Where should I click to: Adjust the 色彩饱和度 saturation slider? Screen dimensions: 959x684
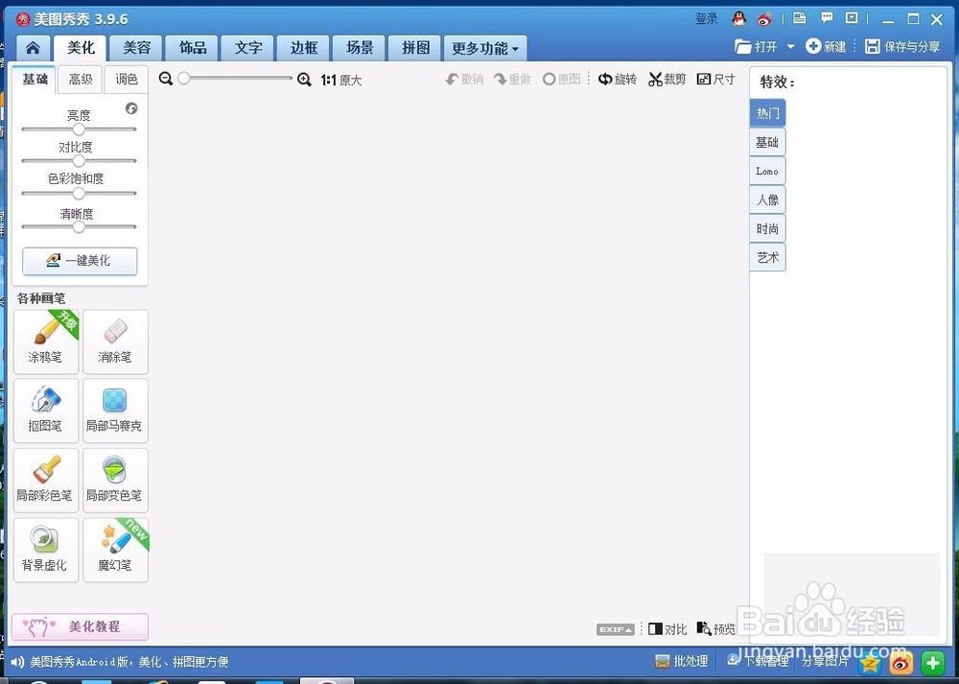point(79,194)
